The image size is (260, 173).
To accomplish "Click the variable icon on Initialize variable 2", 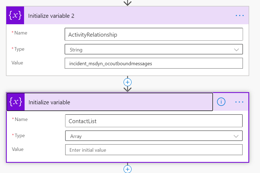I will (15, 16).
